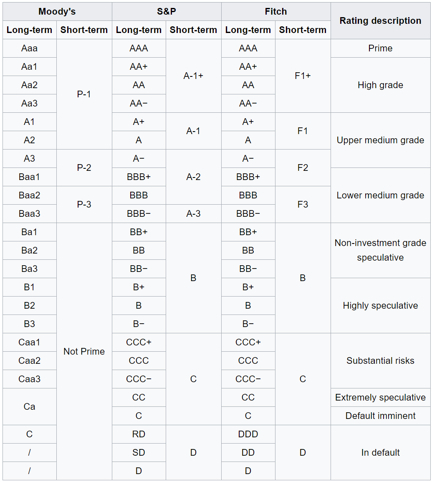The height and width of the screenshot is (482, 432).
Task: Click the Fitch column group header
Action: (276, 12)
